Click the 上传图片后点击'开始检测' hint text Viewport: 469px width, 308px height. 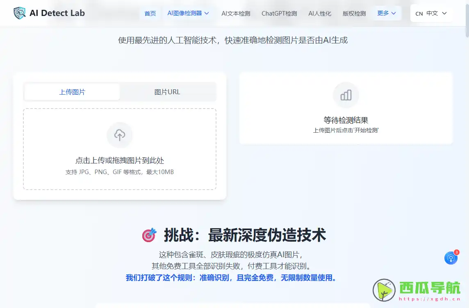(x=346, y=130)
